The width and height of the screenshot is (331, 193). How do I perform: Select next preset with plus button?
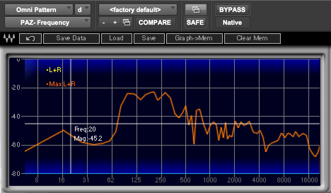[115, 23]
